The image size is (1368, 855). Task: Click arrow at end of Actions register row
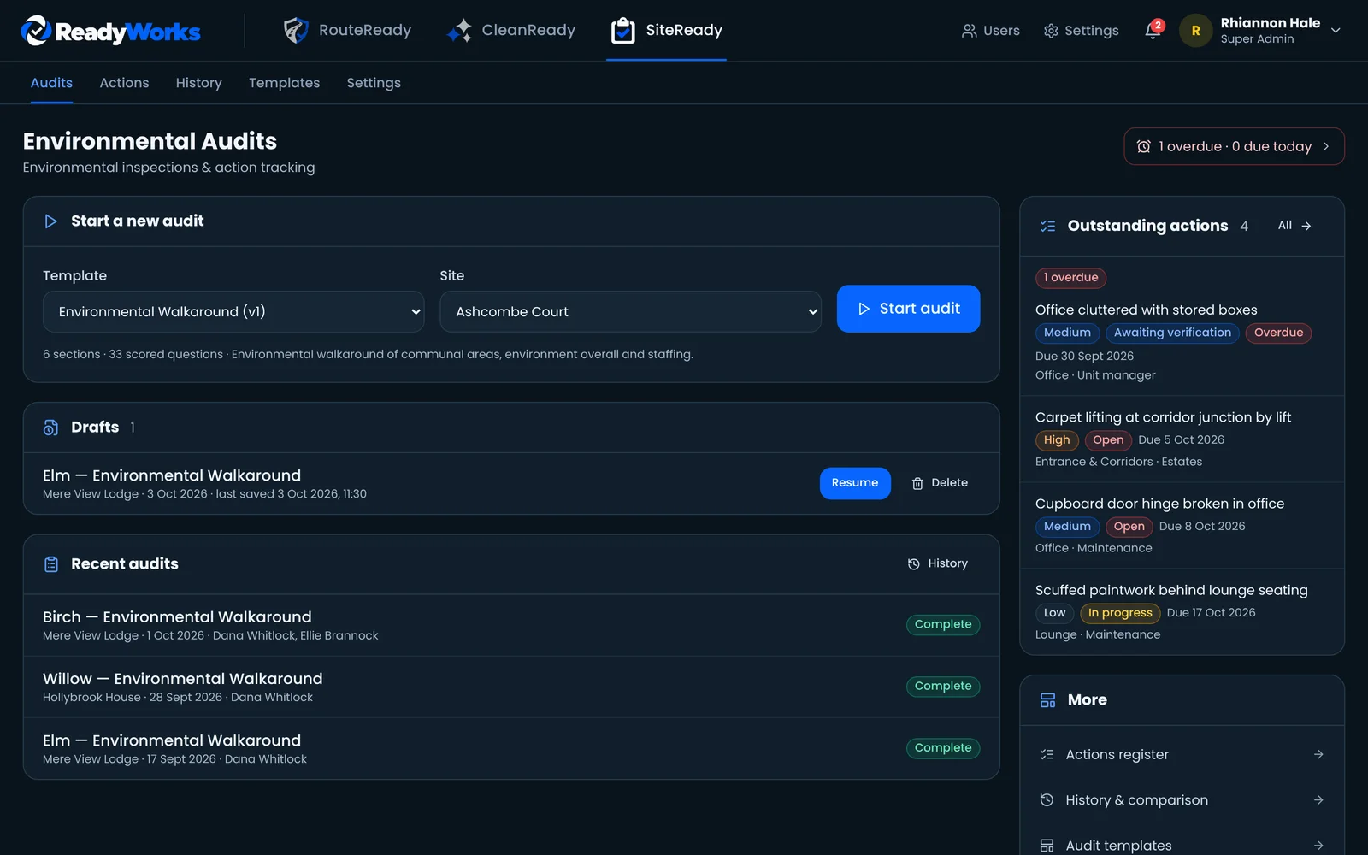pos(1318,754)
